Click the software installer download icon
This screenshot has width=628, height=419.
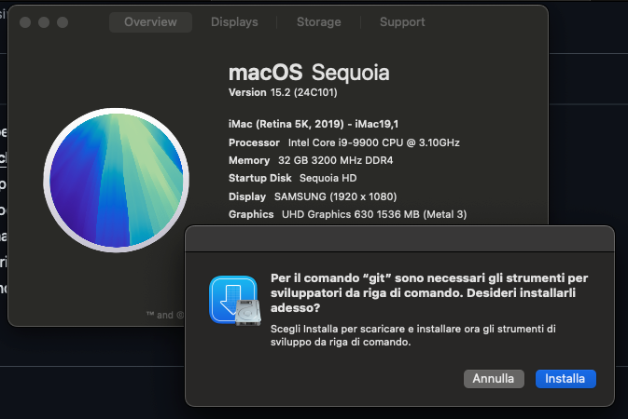point(235,300)
